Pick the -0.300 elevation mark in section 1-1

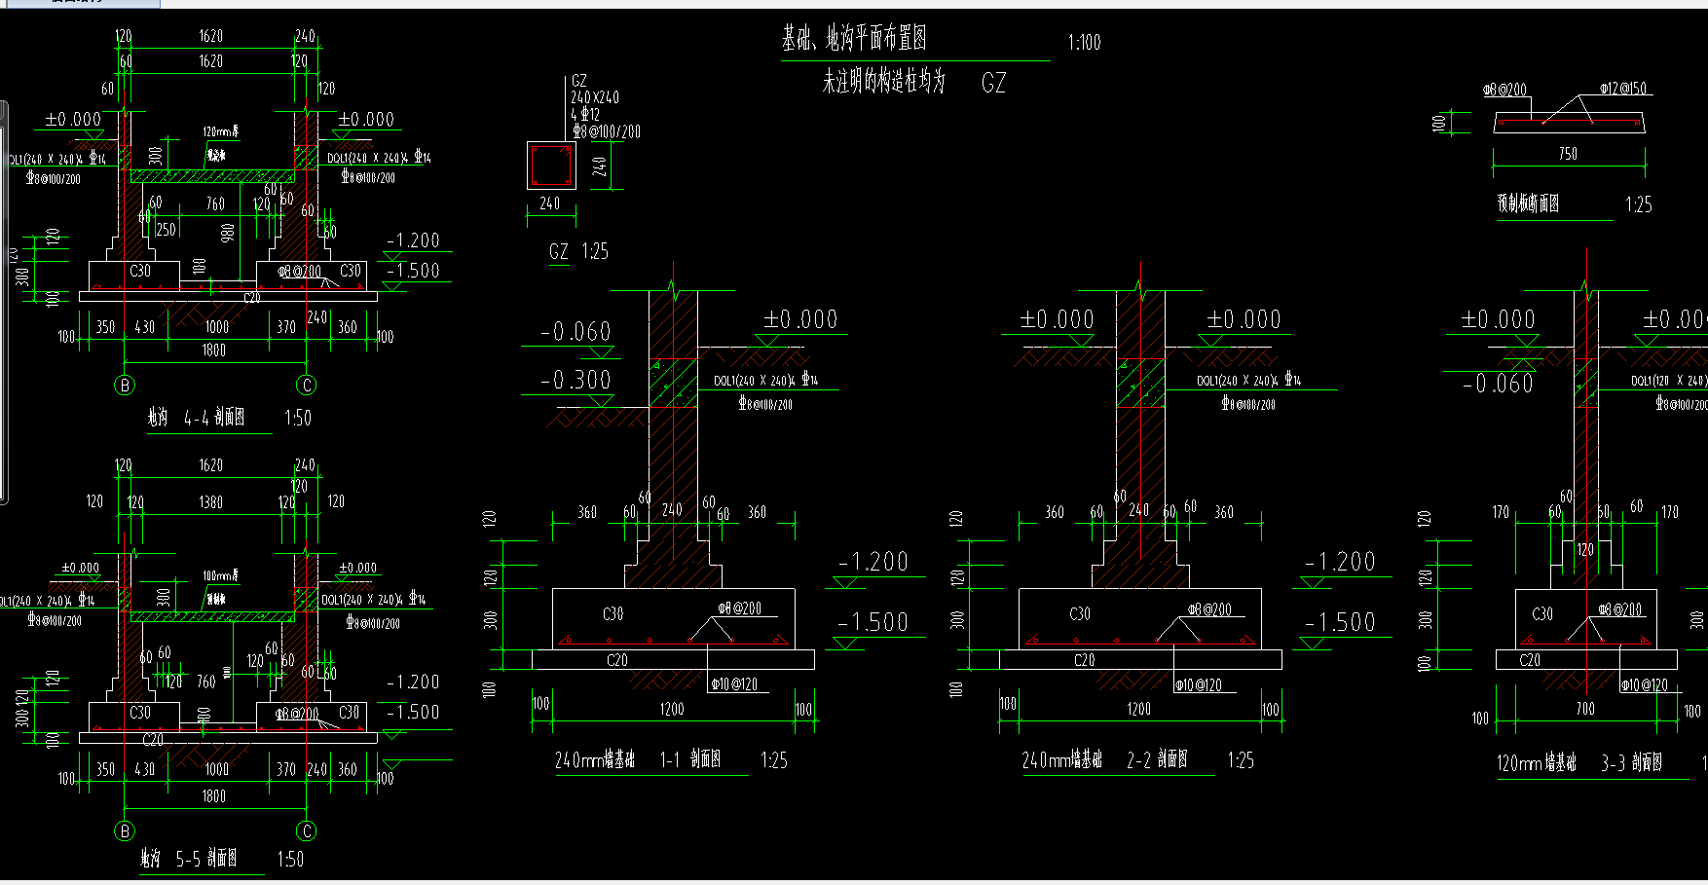[x=576, y=380]
